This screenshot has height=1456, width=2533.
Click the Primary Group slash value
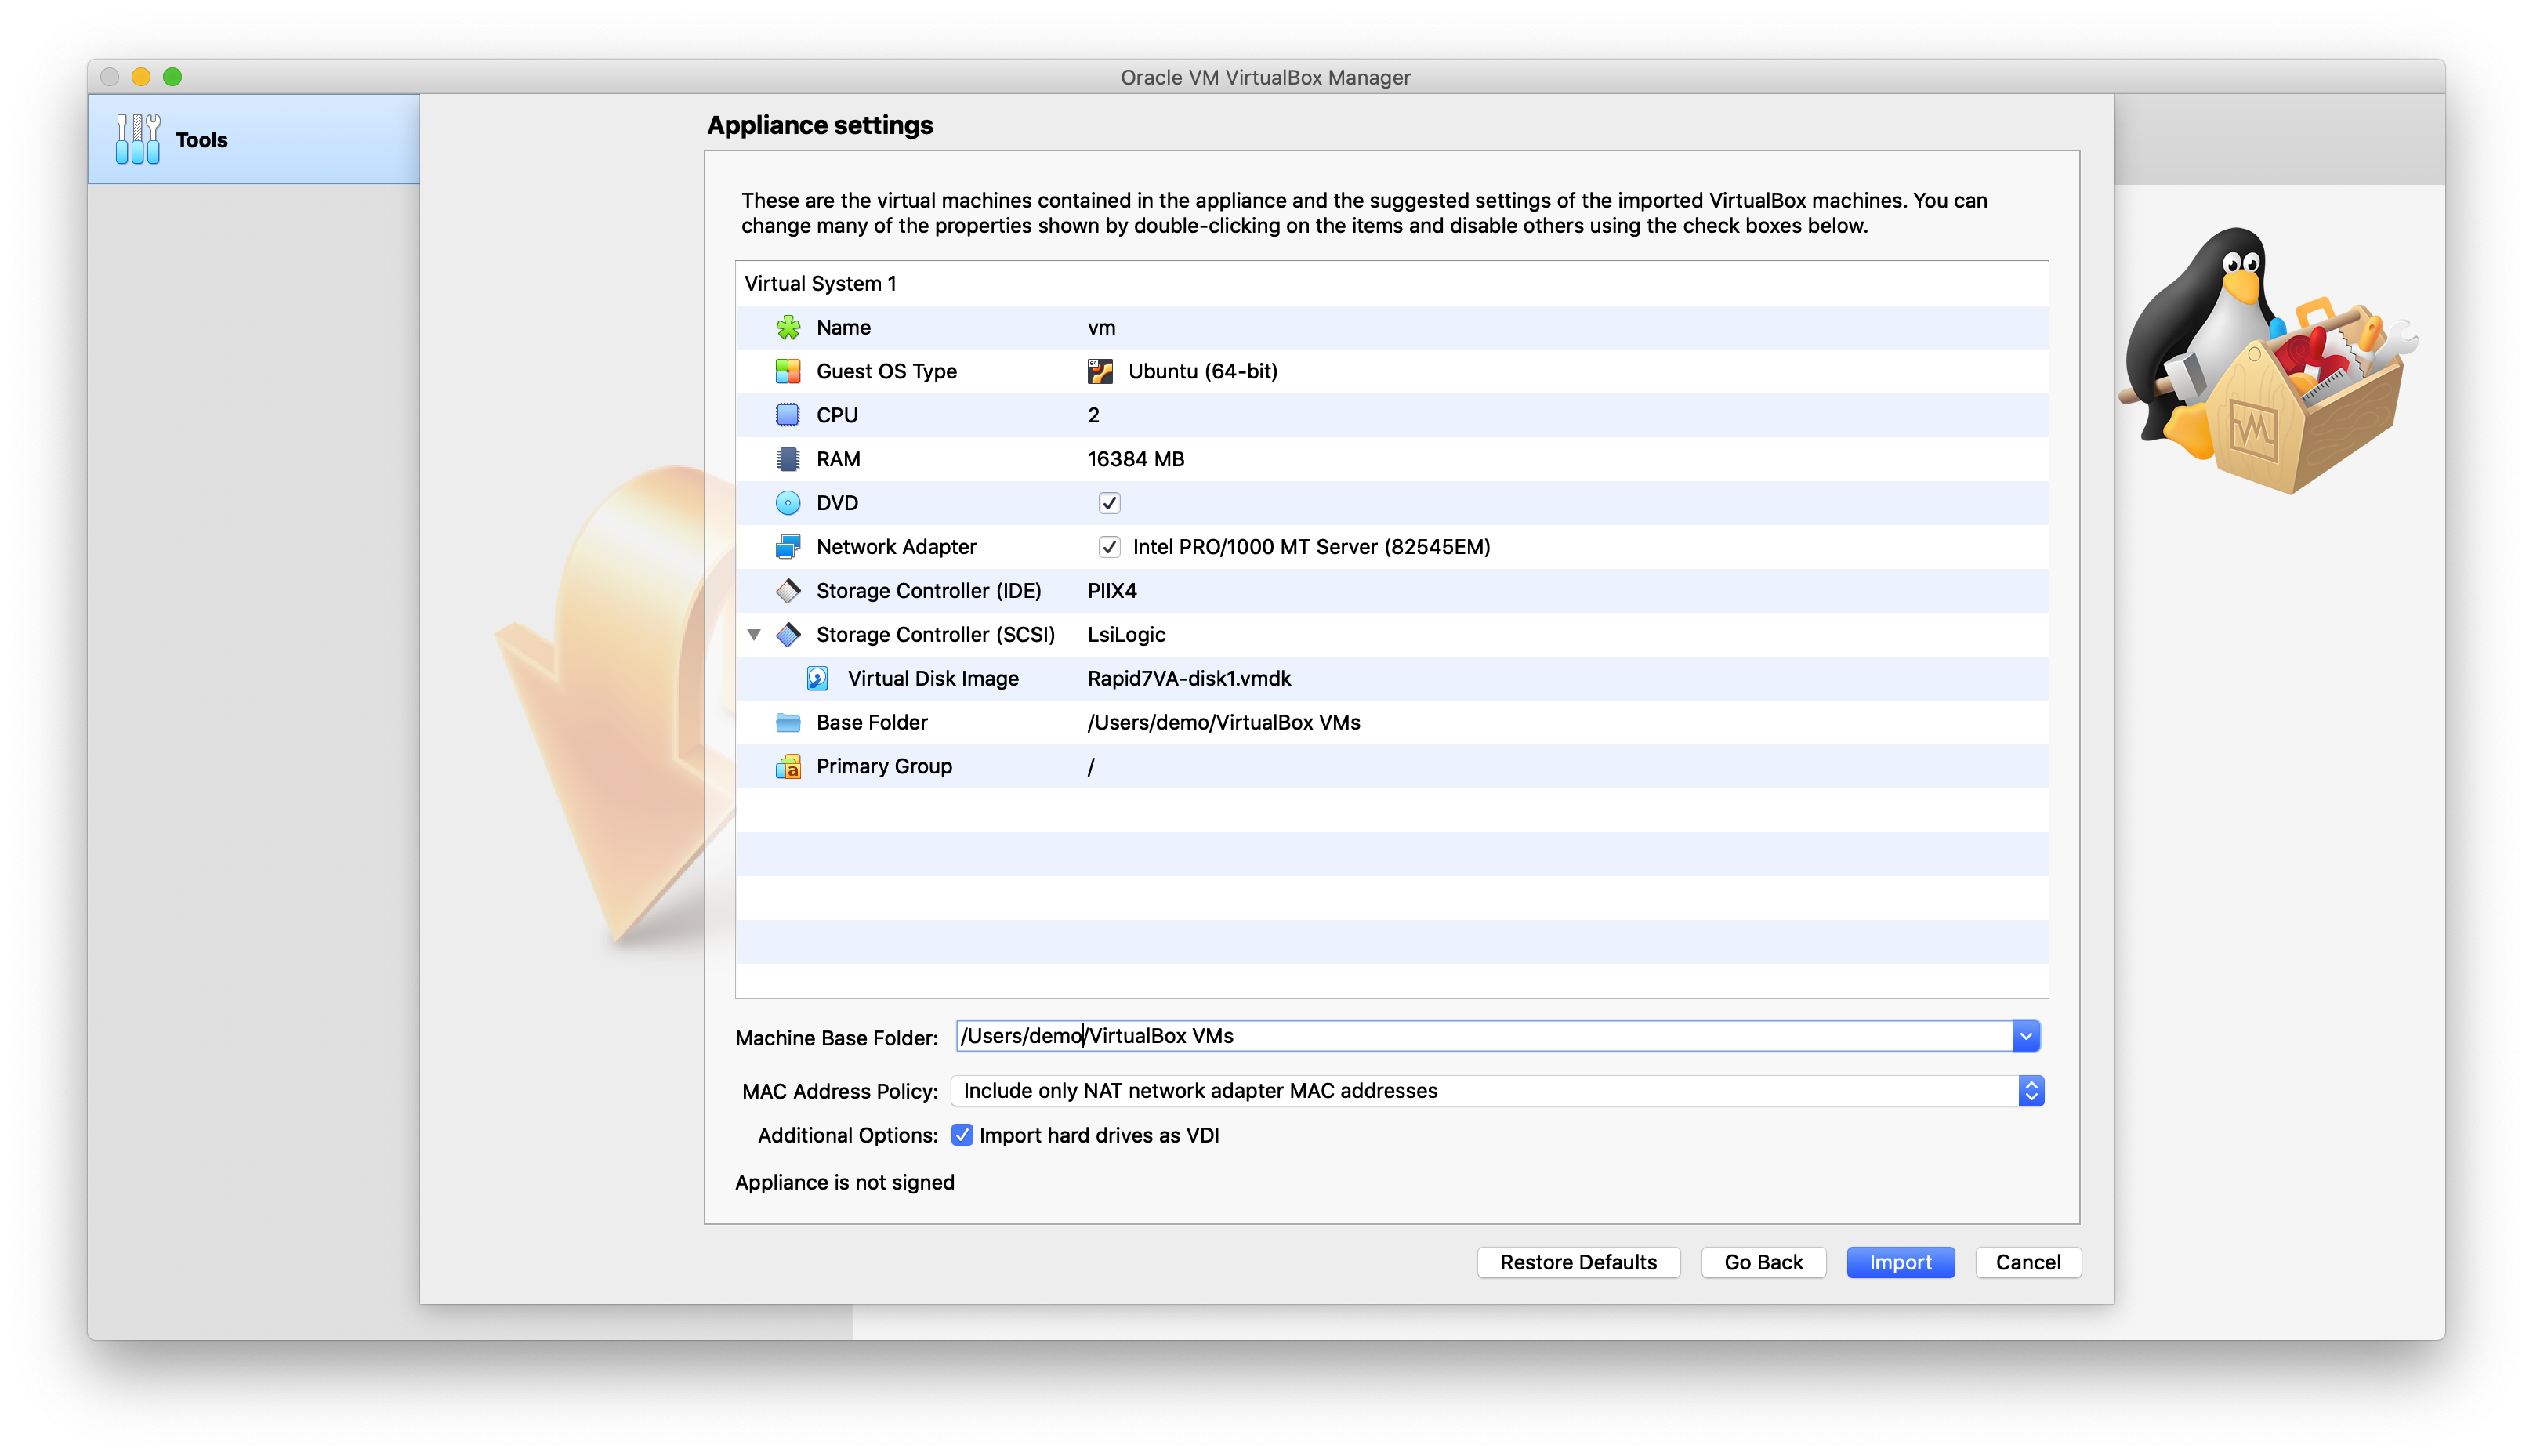pyautogui.click(x=1091, y=767)
